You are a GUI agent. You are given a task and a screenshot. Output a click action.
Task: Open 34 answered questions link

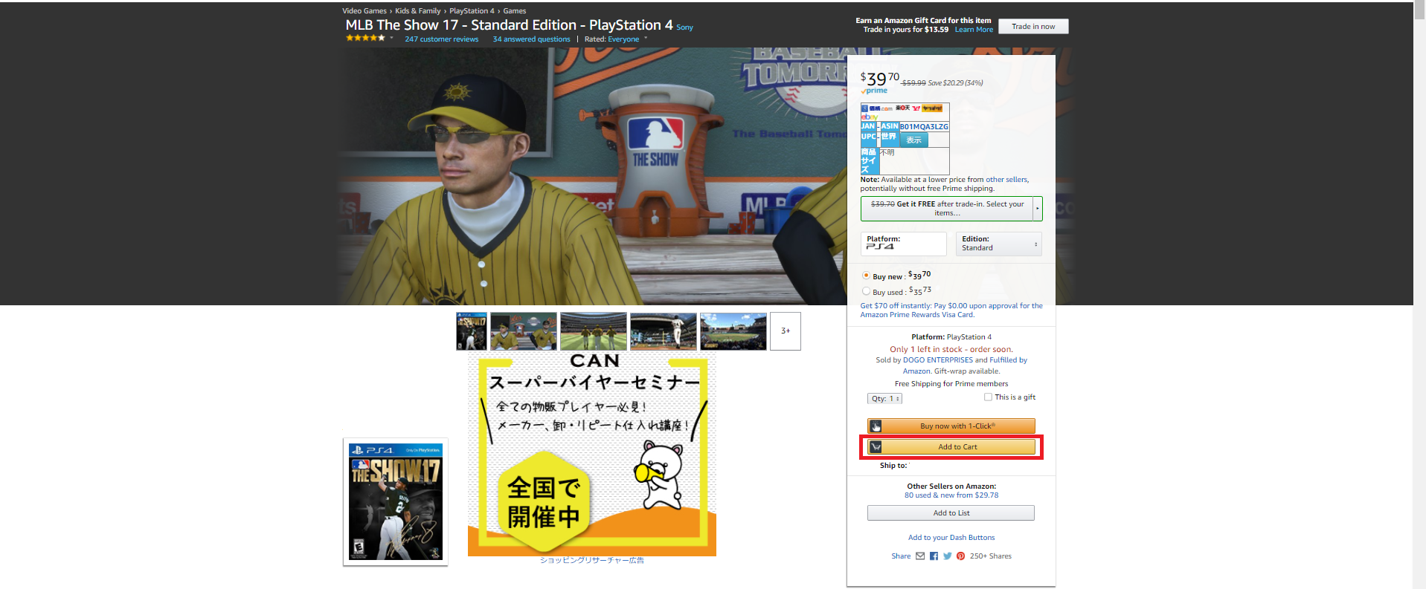(531, 39)
